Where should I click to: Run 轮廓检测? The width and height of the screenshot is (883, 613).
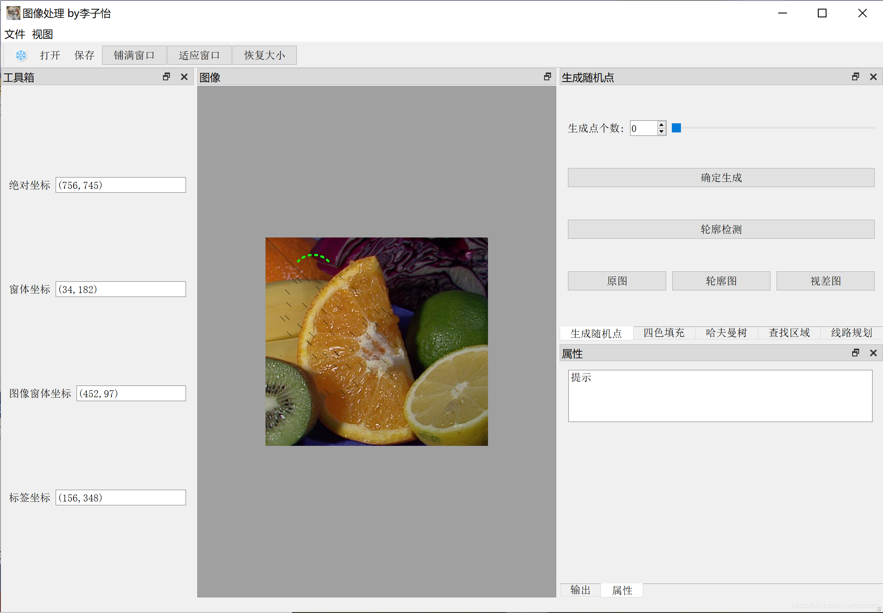(721, 229)
